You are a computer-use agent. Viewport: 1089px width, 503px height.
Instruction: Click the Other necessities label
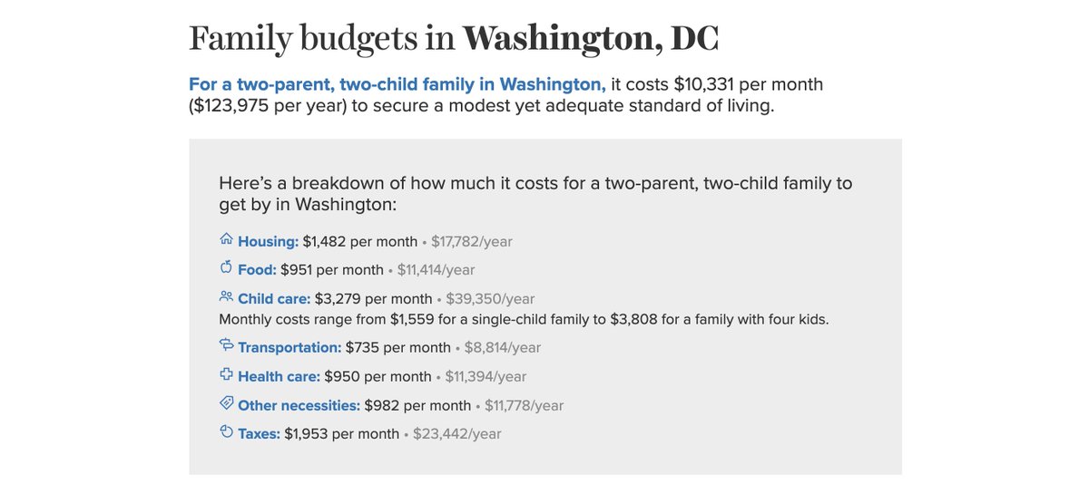click(x=299, y=406)
